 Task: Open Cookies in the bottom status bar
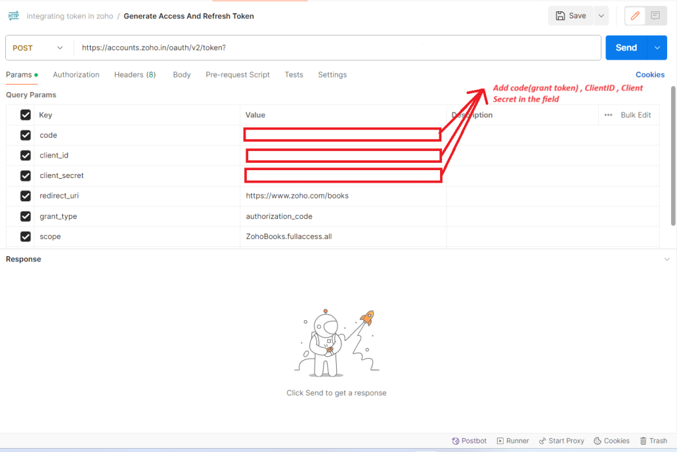[611, 441]
